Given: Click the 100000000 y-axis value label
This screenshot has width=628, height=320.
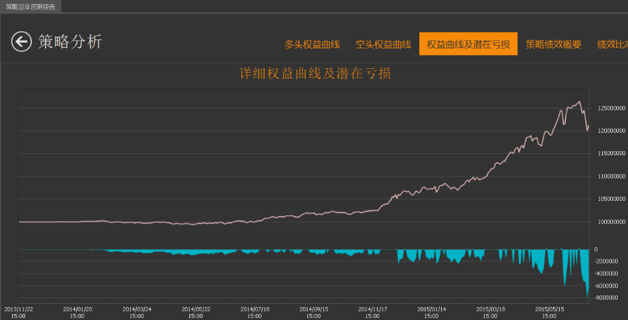Looking at the screenshot, I should click(610, 221).
